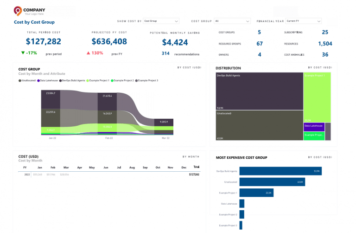Click Jan 22 Unallocated segment 22,255.6

point(51,118)
